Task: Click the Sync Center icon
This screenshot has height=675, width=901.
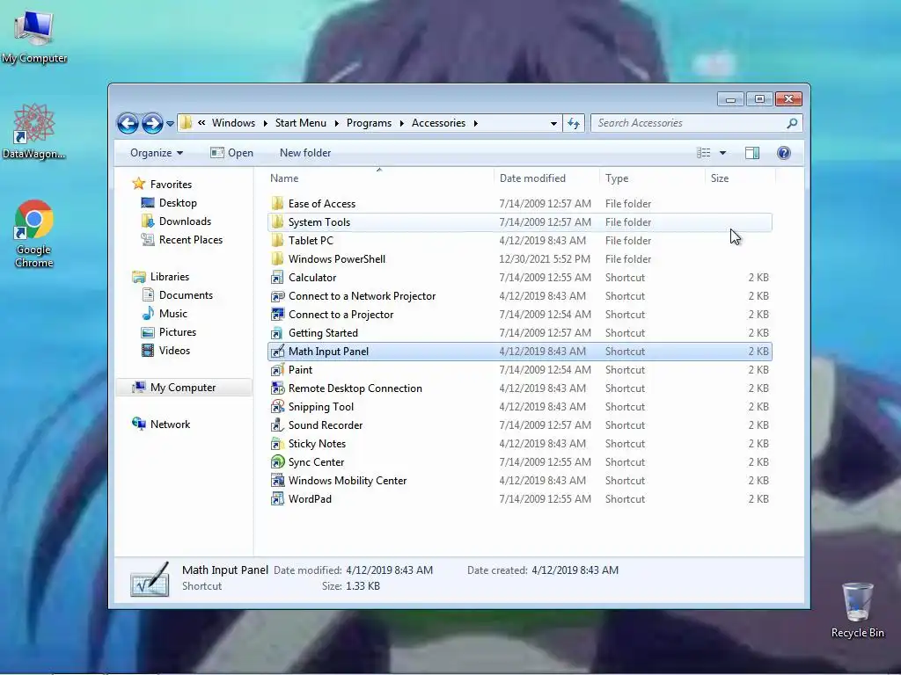Action: coord(277,462)
